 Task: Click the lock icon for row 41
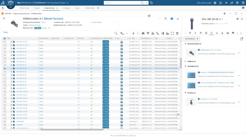tap(121, 42)
